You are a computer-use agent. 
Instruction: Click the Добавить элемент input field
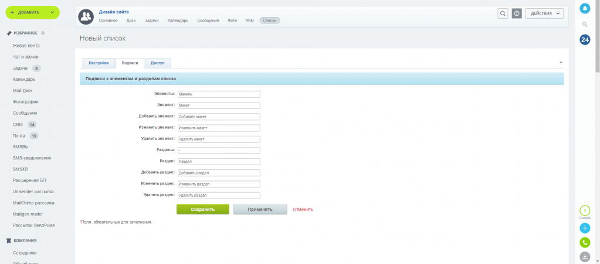219,117
